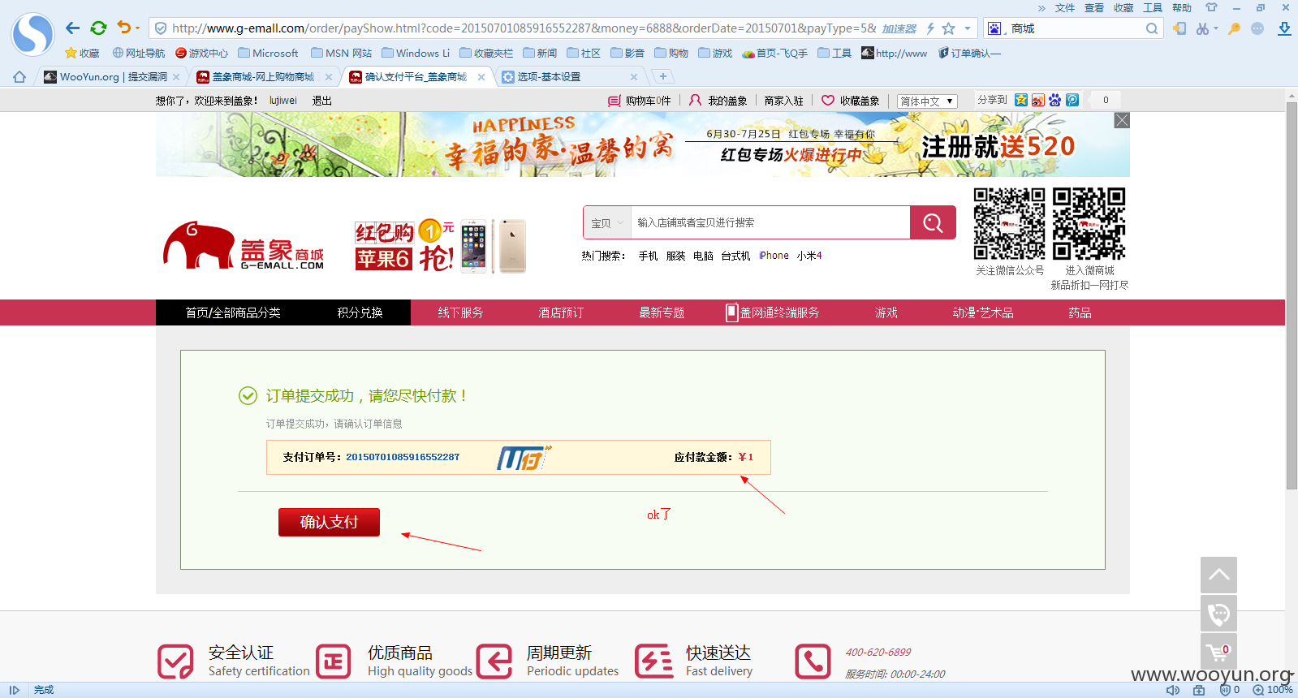
Task: Open the 购物车 cart link in top bar
Action: coord(640,101)
